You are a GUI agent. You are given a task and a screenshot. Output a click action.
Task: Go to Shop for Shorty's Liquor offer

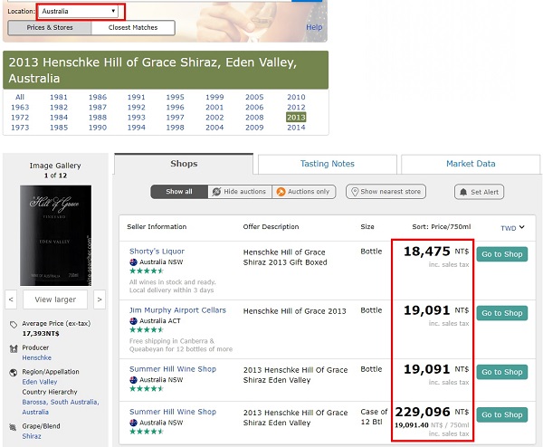point(502,254)
